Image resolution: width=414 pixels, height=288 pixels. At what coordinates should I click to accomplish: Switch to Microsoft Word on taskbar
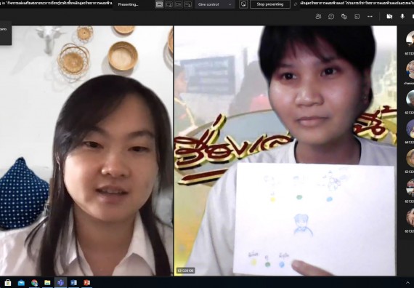click(x=73, y=283)
